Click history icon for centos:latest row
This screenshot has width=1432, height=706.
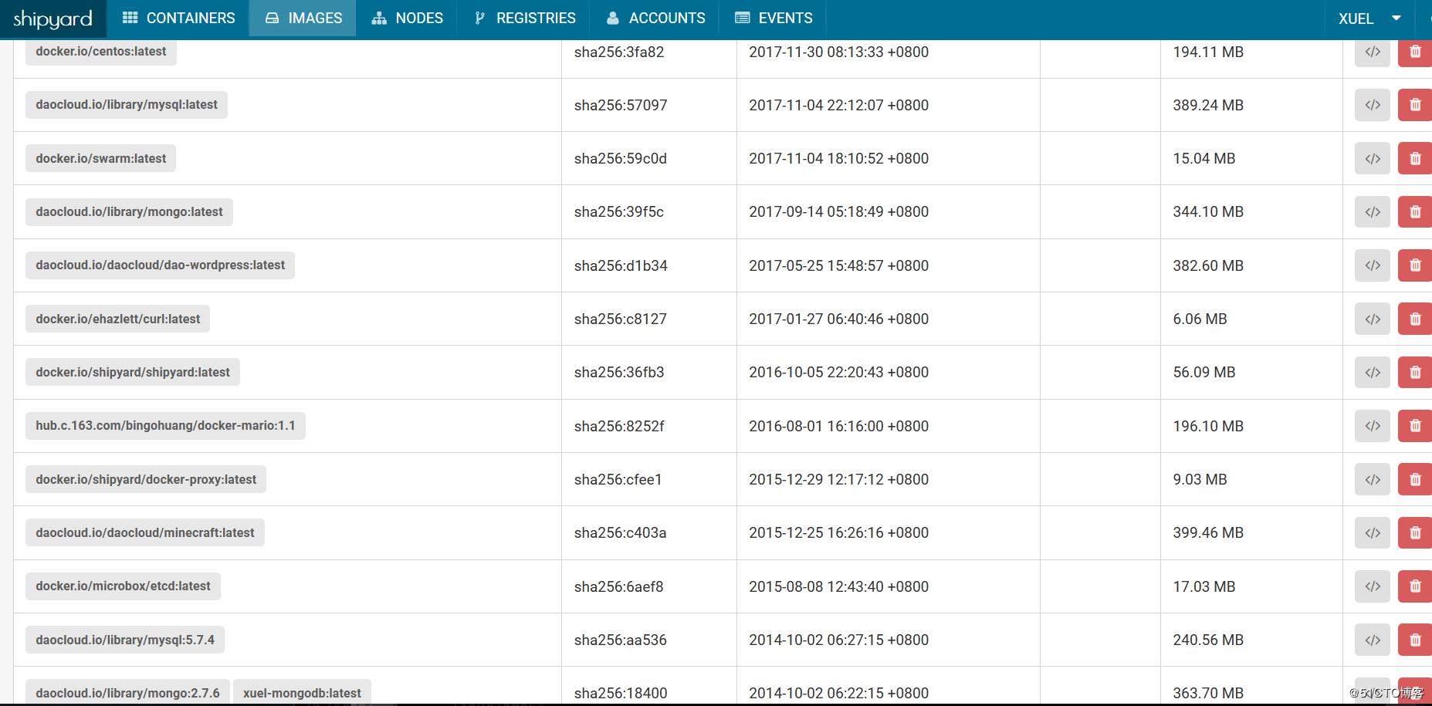point(1373,52)
